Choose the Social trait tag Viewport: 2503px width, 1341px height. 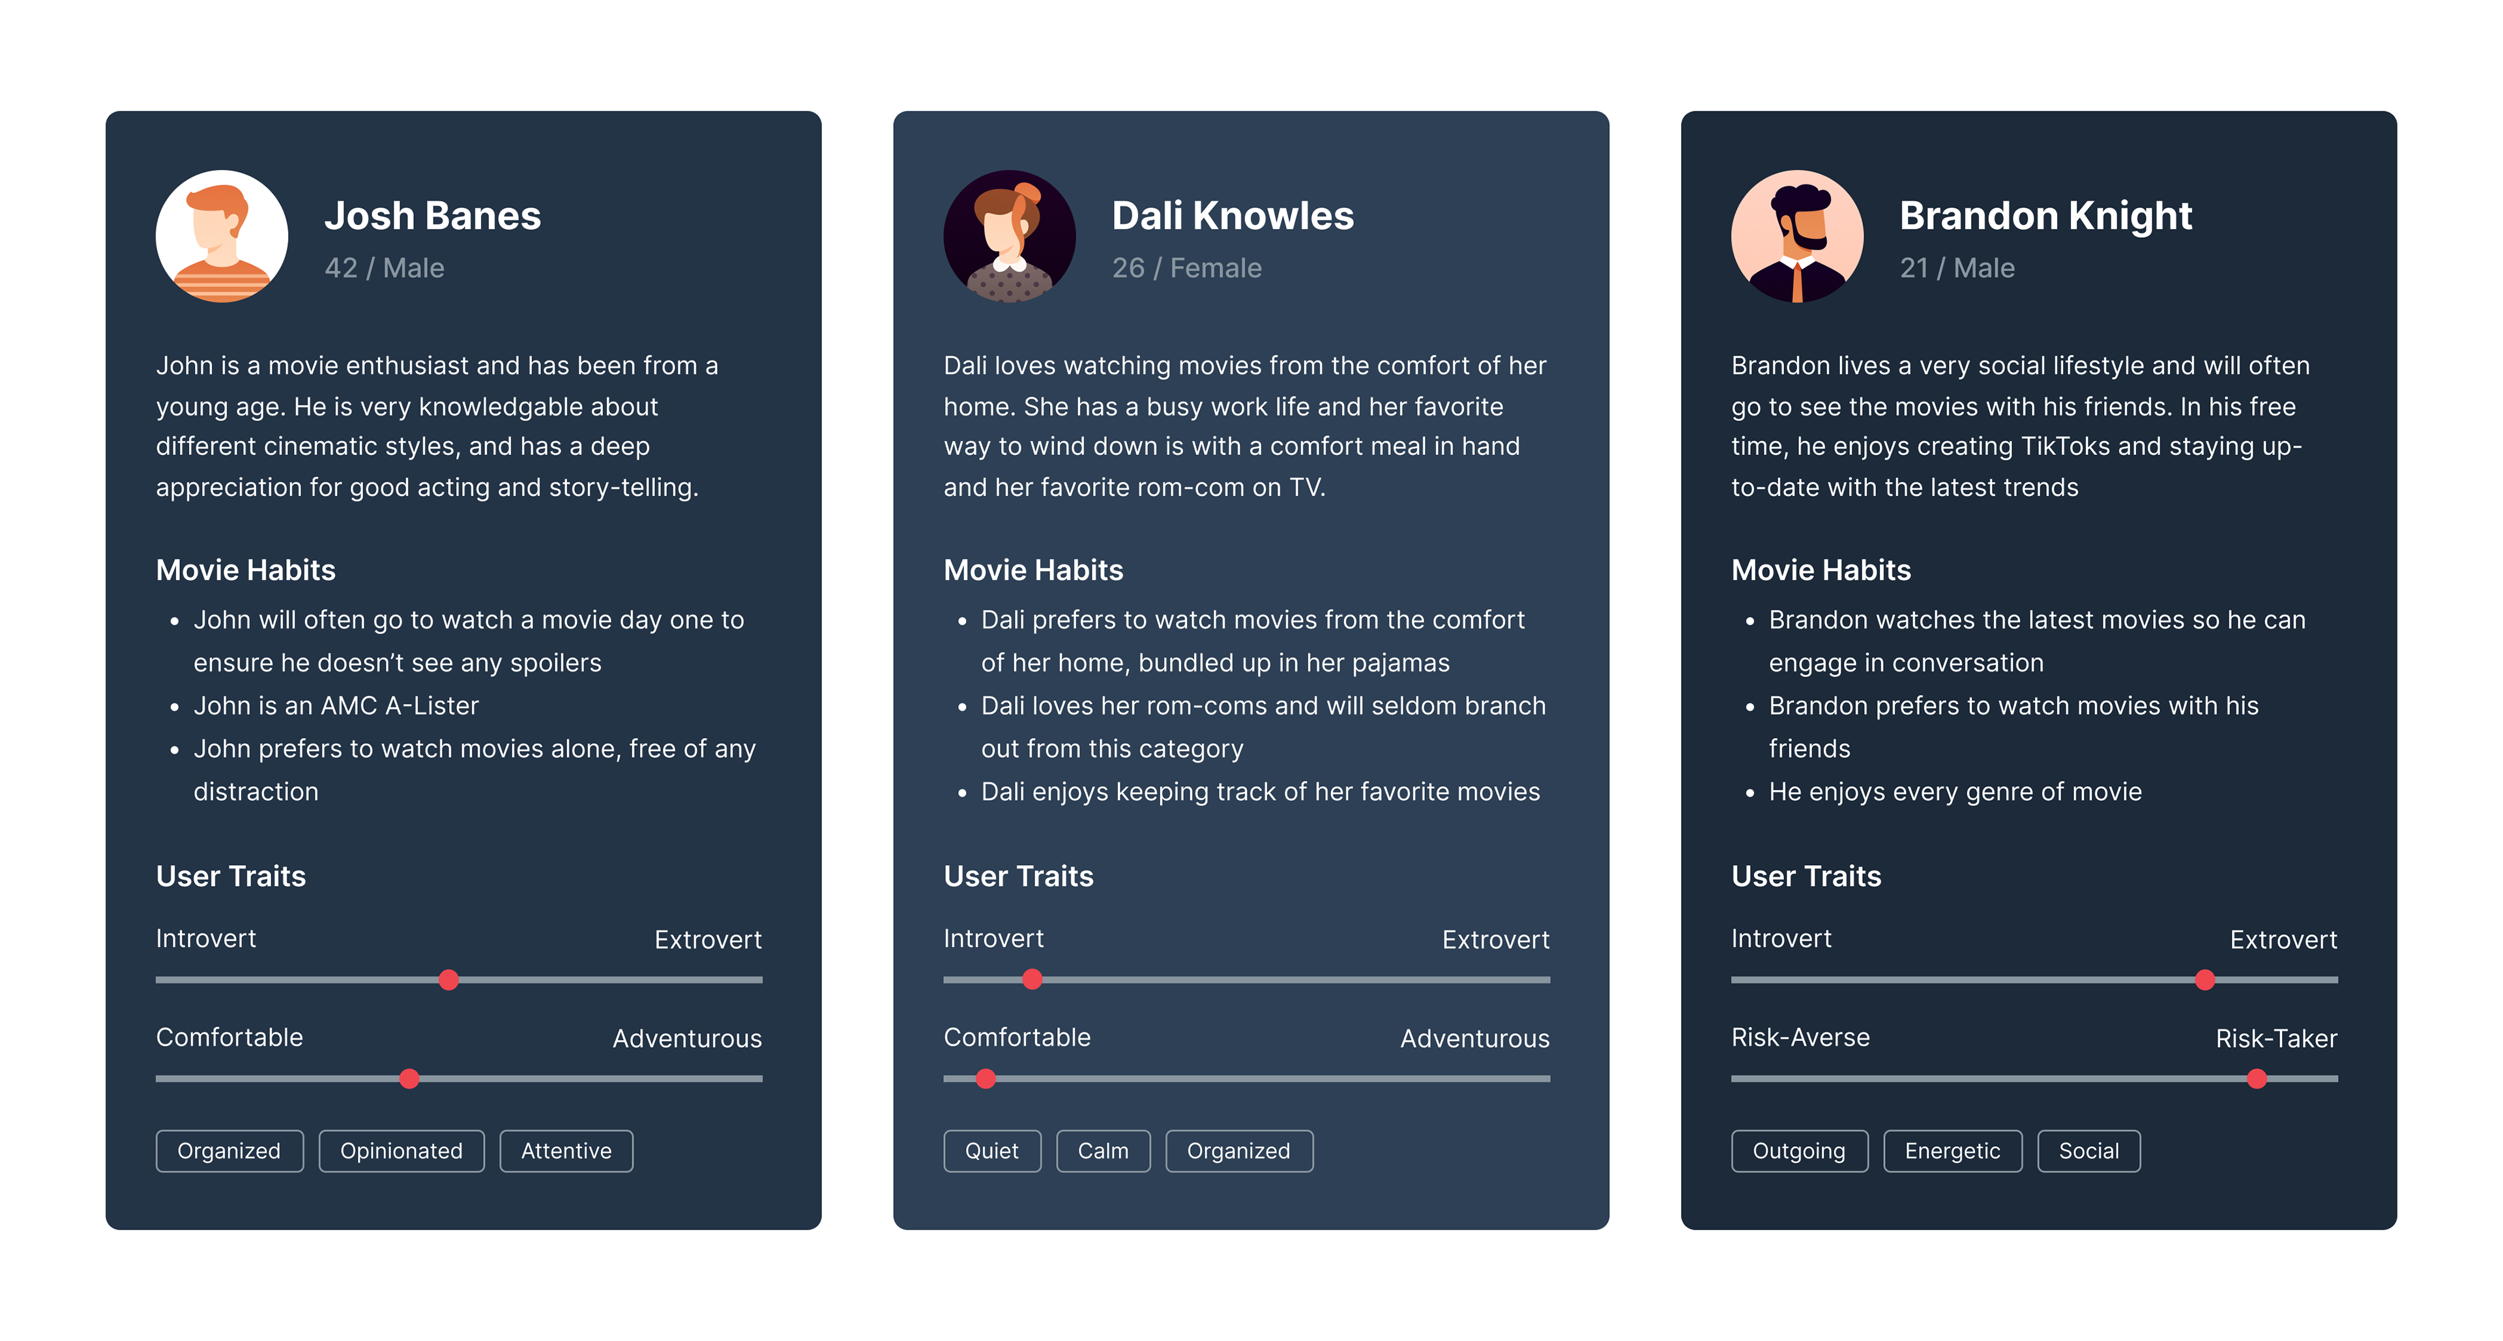tap(2089, 1151)
